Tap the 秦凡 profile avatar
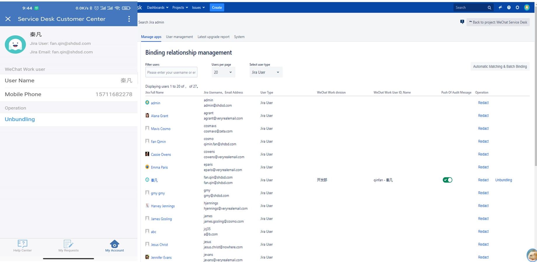The image size is (537, 262). click(15, 44)
